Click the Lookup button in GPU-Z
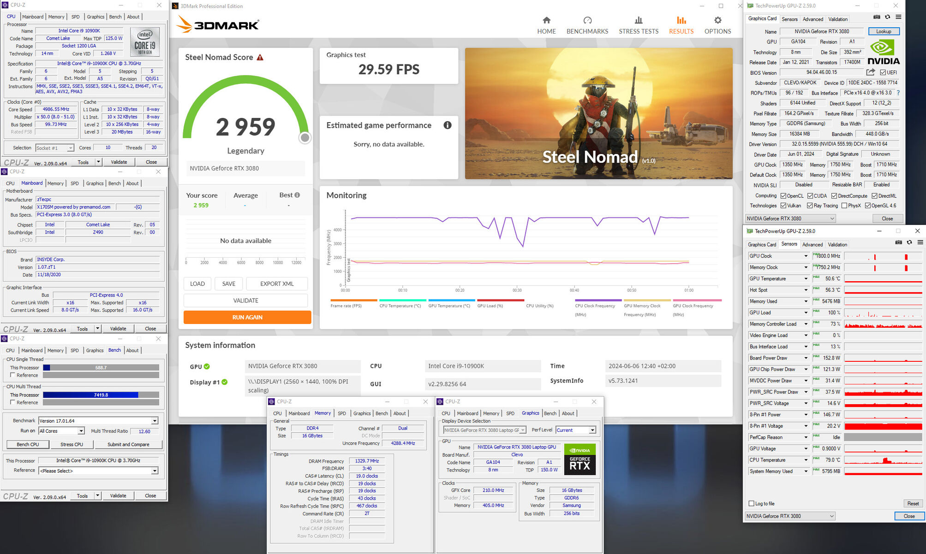The height and width of the screenshot is (554, 926). point(883,31)
